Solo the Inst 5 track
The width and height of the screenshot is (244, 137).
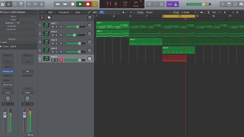click(56, 60)
